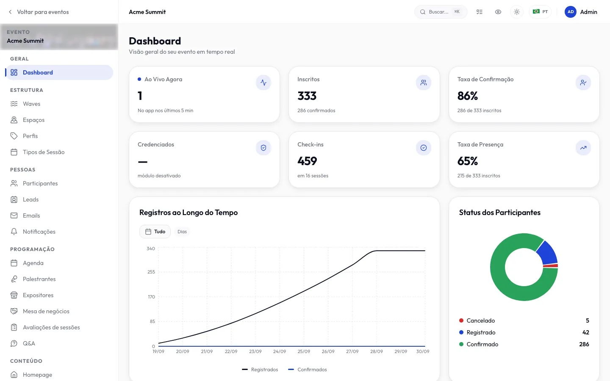Focus the Buscar search field

click(441, 12)
